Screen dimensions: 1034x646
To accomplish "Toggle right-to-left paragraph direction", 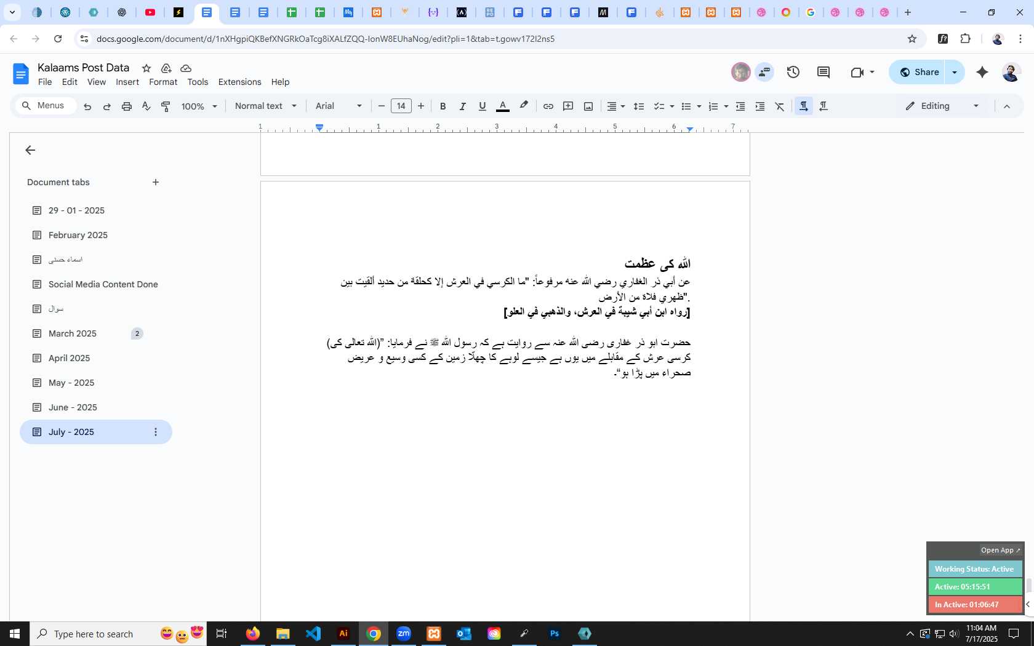I will point(824,106).
